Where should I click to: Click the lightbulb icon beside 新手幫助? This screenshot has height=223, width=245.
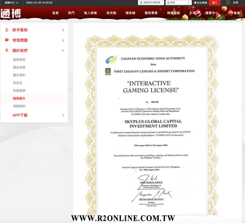[7, 30]
